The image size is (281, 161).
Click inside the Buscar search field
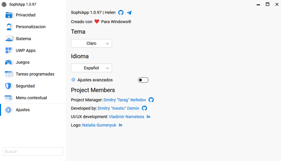[33, 151]
